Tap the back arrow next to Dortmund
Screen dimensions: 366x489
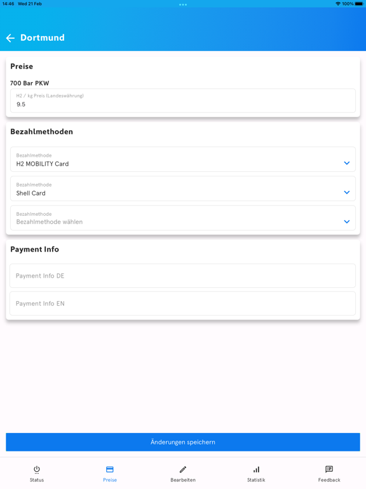10,38
